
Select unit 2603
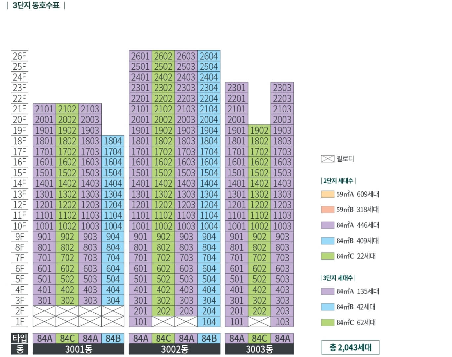coord(186,56)
